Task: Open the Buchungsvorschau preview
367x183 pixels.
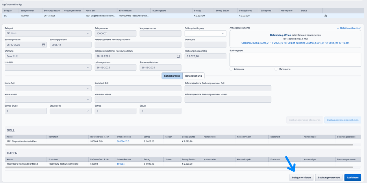Action: click(329, 178)
